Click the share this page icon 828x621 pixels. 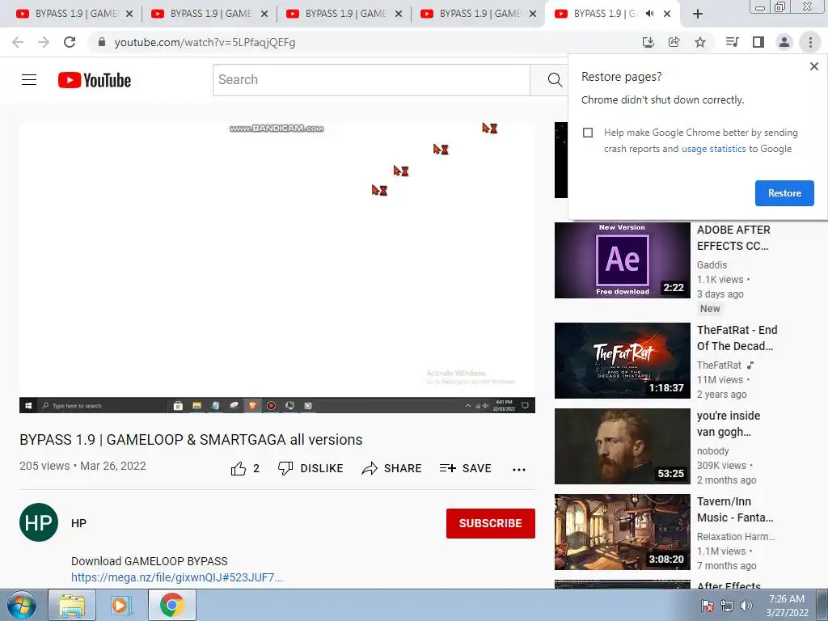[x=674, y=42]
